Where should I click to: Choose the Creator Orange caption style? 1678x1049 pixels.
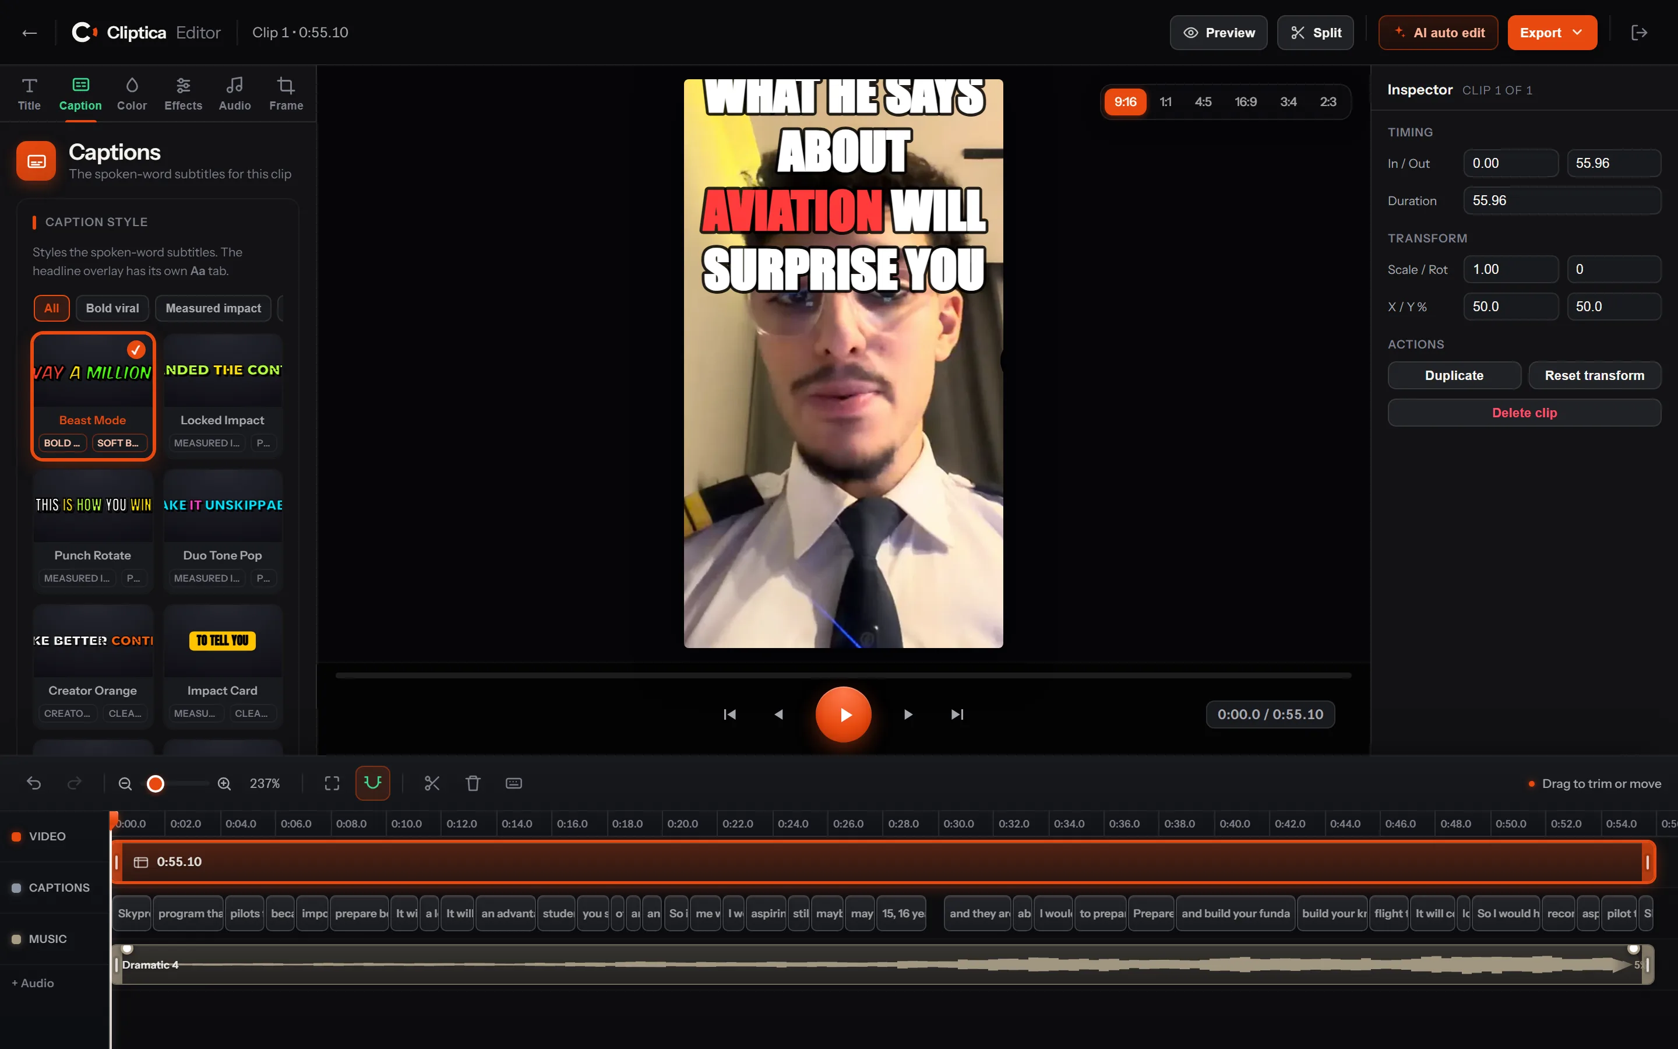pyautogui.click(x=93, y=666)
